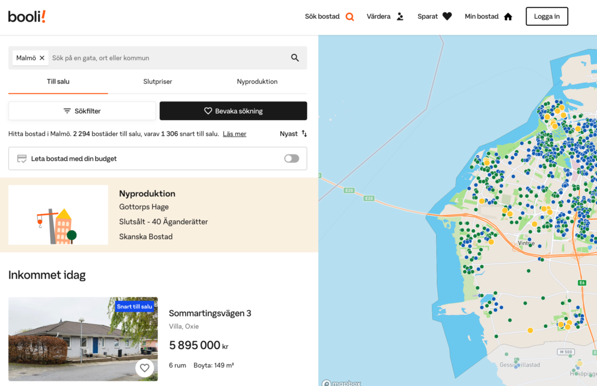Click the Logga in button
Screen dimensions: 597x386
click(x=547, y=16)
